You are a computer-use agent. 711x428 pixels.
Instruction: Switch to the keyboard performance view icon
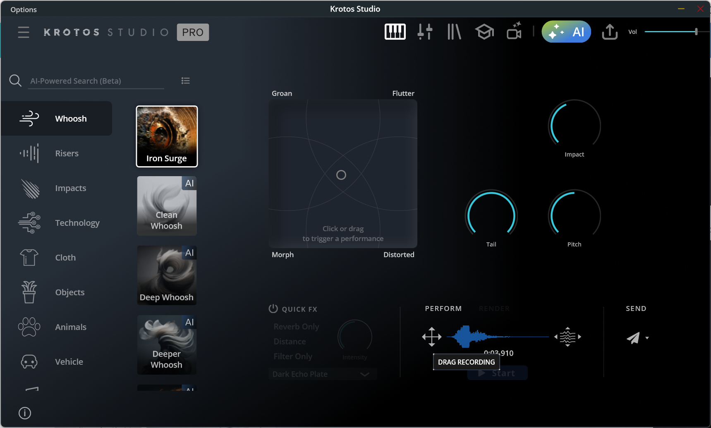point(395,32)
